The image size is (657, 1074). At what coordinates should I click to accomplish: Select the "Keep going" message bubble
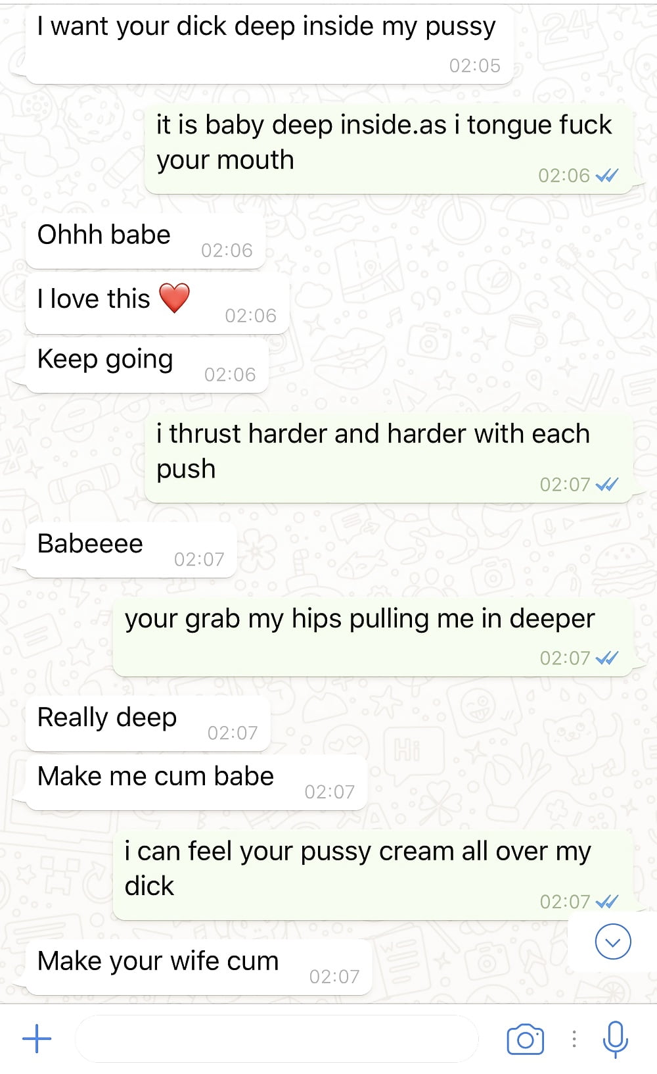point(147,365)
